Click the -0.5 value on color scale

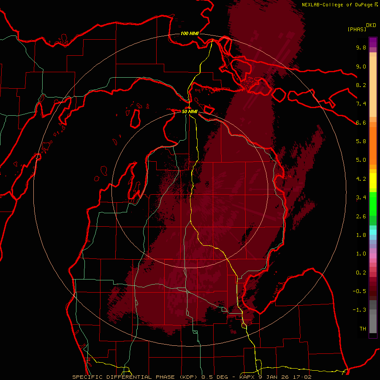[x=359, y=291]
